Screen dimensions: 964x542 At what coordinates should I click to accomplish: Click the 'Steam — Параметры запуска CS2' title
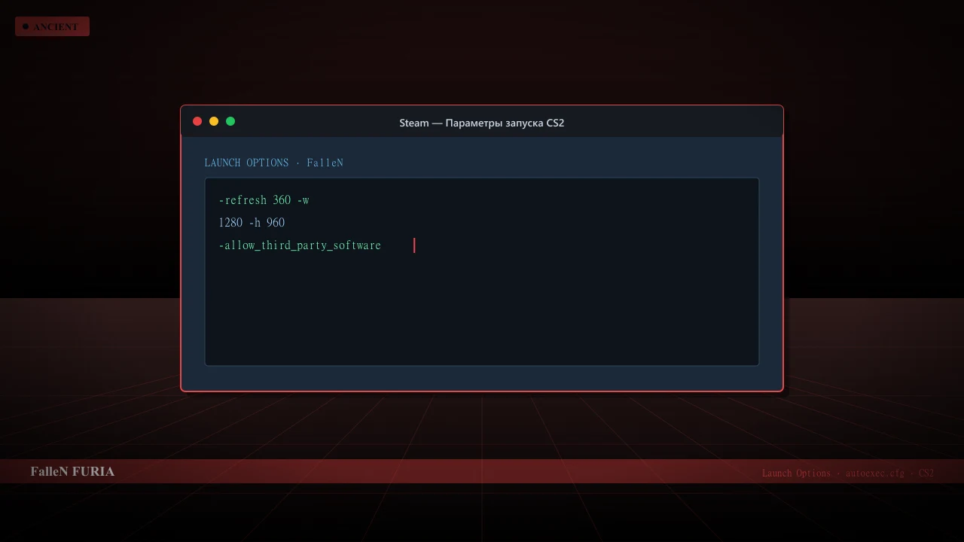(x=482, y=123)
